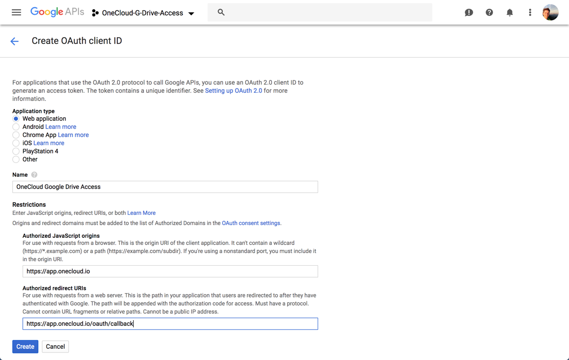Open the send feedback icon
The image size is (569, 360).
coord(469,13)
